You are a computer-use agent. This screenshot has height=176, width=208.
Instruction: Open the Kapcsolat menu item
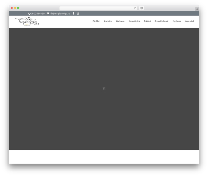[x=189, y=21]
